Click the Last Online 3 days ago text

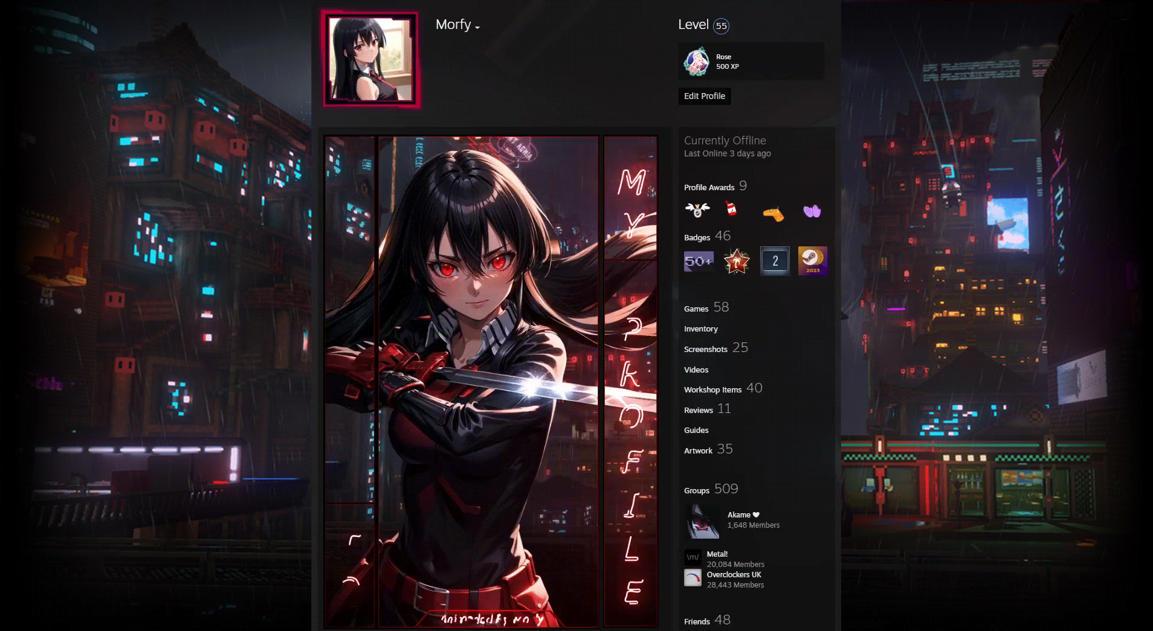[x=728, y=153]
